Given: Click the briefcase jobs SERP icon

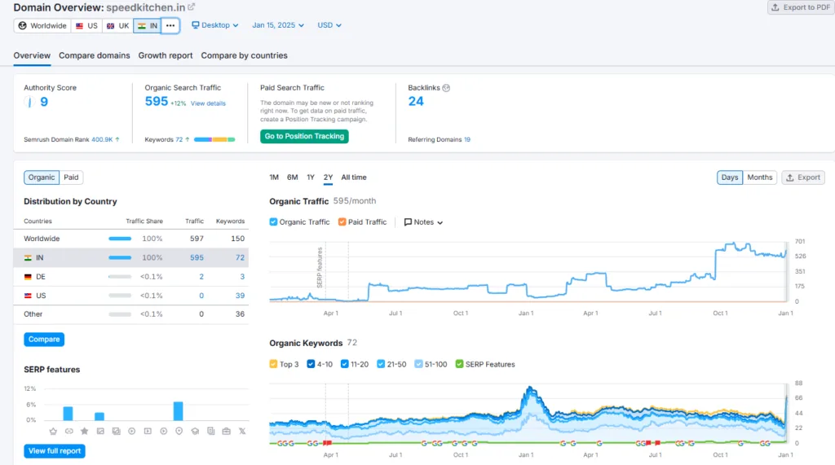Looking at the screenshot, I should pos(227,431).
